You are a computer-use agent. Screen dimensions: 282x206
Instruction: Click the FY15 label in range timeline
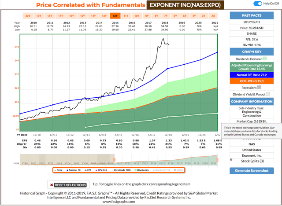tap(162, 163)
